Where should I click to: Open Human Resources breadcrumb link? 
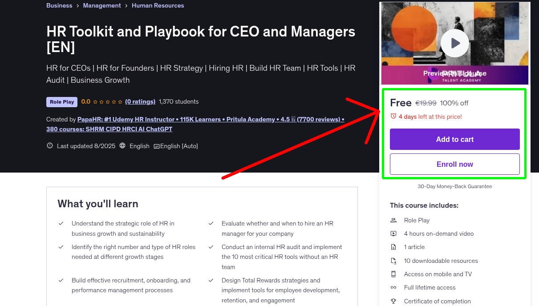point(158,5)
